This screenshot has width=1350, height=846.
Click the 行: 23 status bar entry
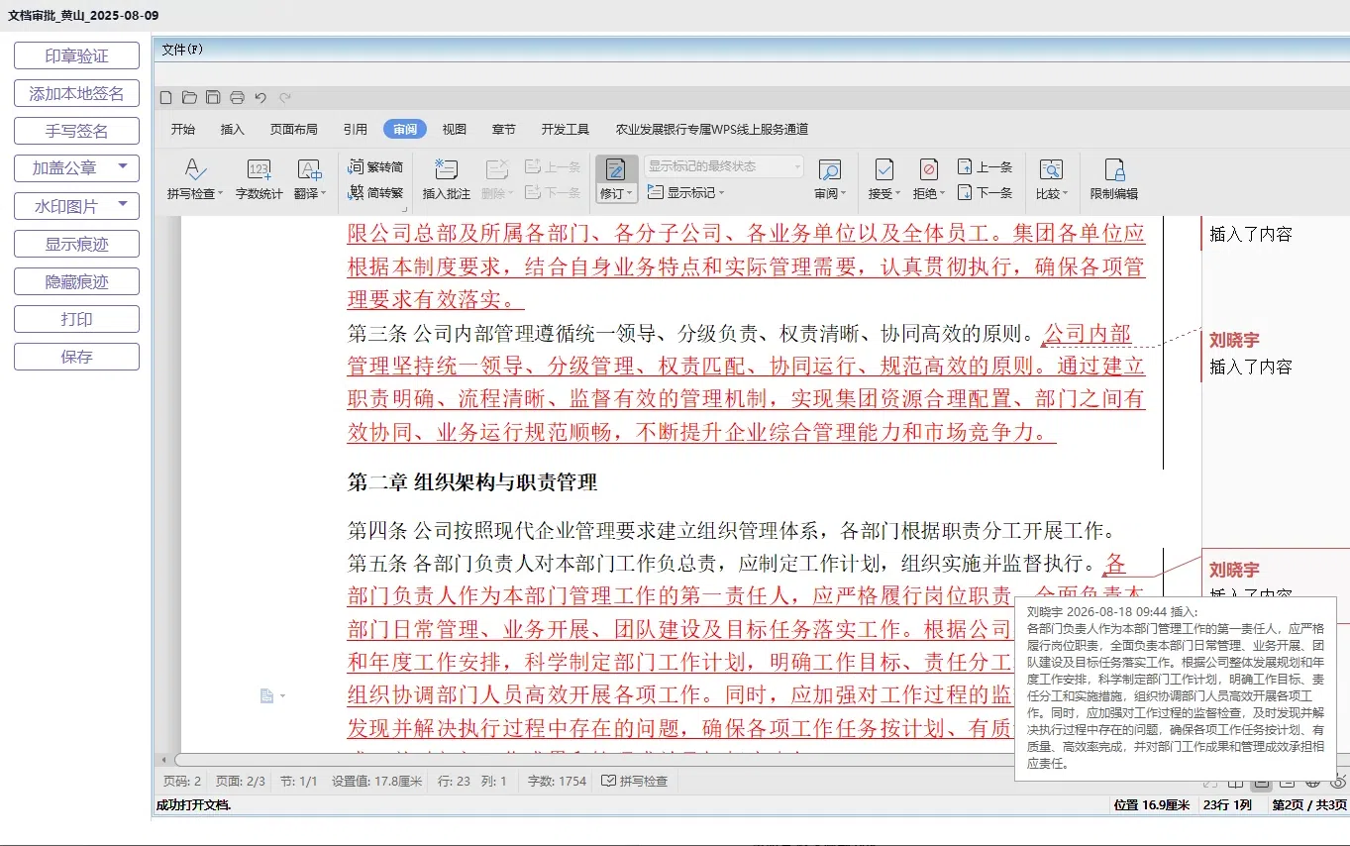point(454,781)
